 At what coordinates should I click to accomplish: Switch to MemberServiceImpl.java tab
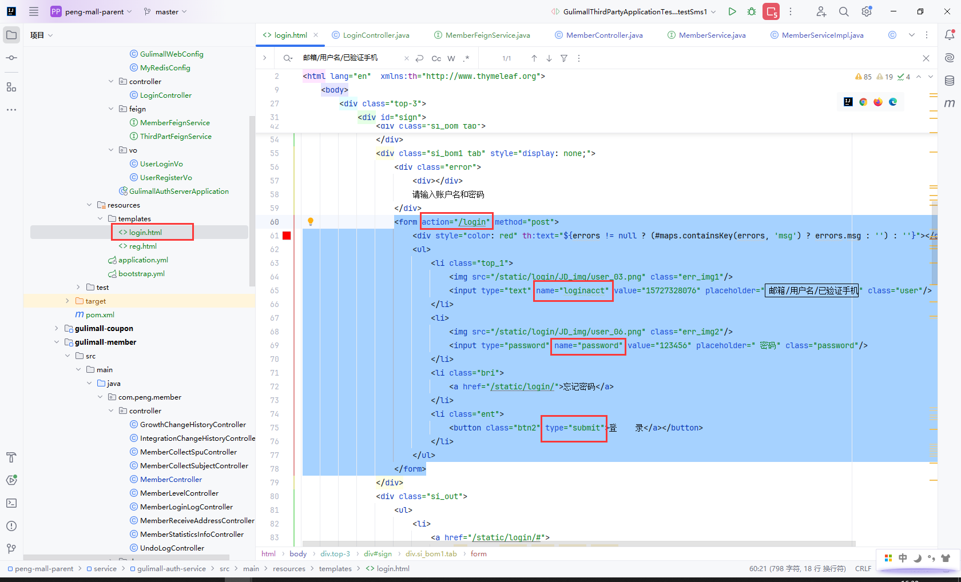coord(817,35)
